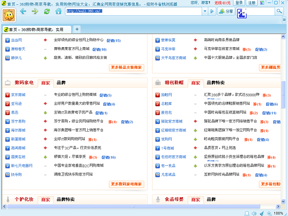288x216 pixels.
Task: Select 品牌 tab in 数码家电 section
Action: [61, 83]
